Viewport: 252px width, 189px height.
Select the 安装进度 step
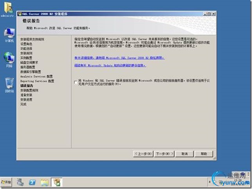click(x=26, y=100)
